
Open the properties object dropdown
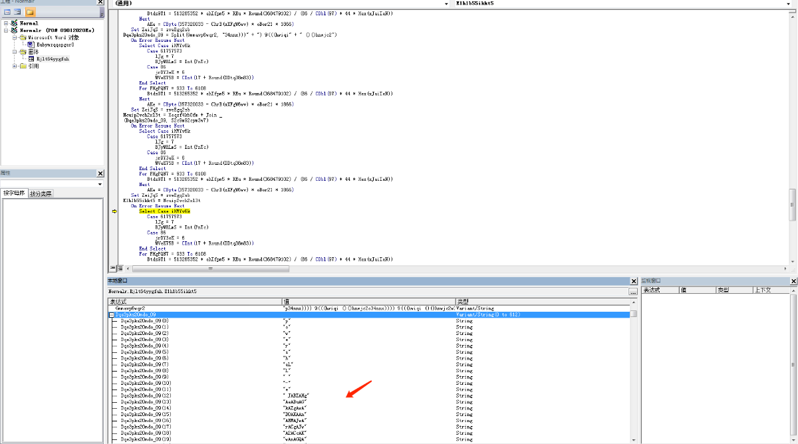pyautogui.click(x=100, y=184)
